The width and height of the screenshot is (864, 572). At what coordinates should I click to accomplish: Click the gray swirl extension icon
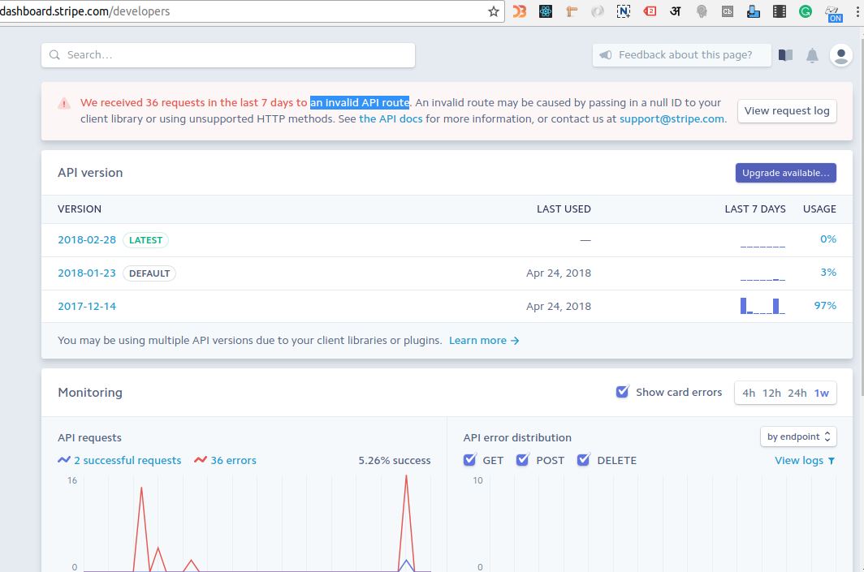598,11
